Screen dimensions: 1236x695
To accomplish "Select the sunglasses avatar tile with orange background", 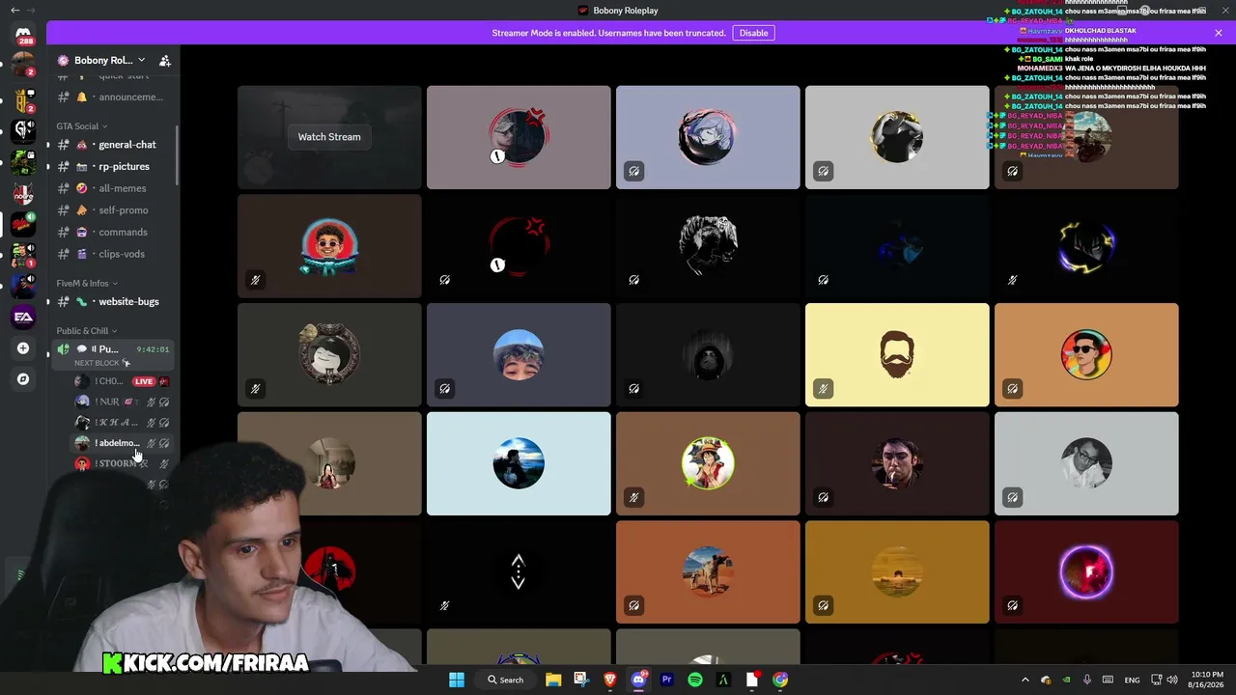I will [1086, 354].
